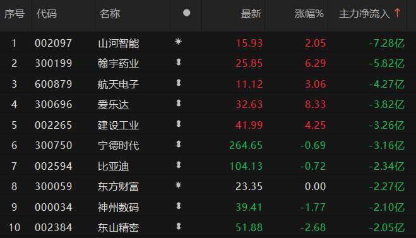The height and width of the screenshot is (238, 416).
Task: Click latest price 15.93
Action: [249, 43]
